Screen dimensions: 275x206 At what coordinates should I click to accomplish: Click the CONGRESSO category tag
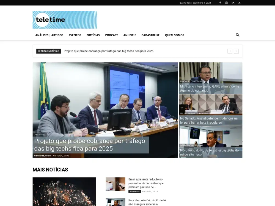[40, 135]
